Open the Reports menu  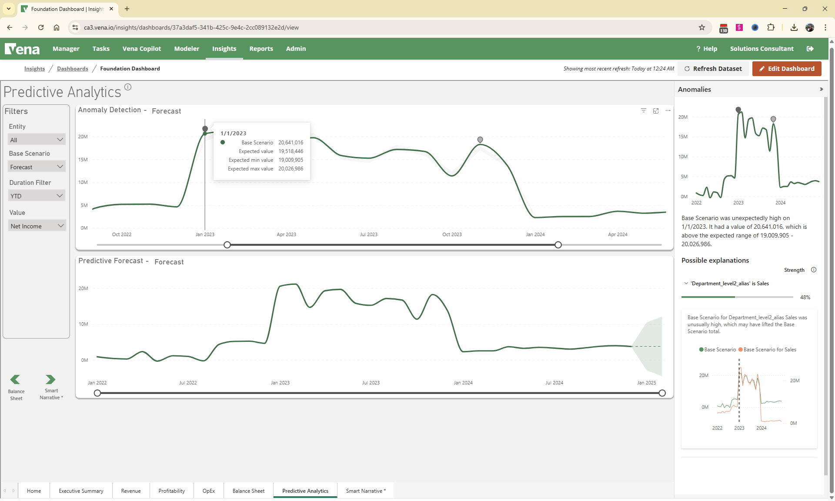(261, 49)
